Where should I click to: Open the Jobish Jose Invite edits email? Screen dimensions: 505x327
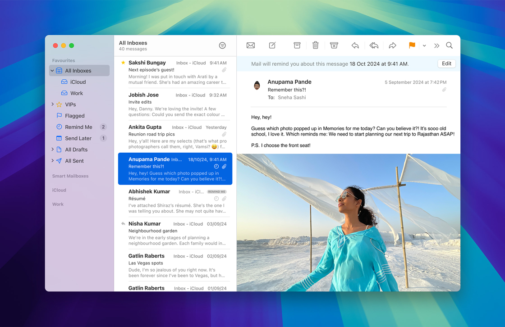pos(176,104)
